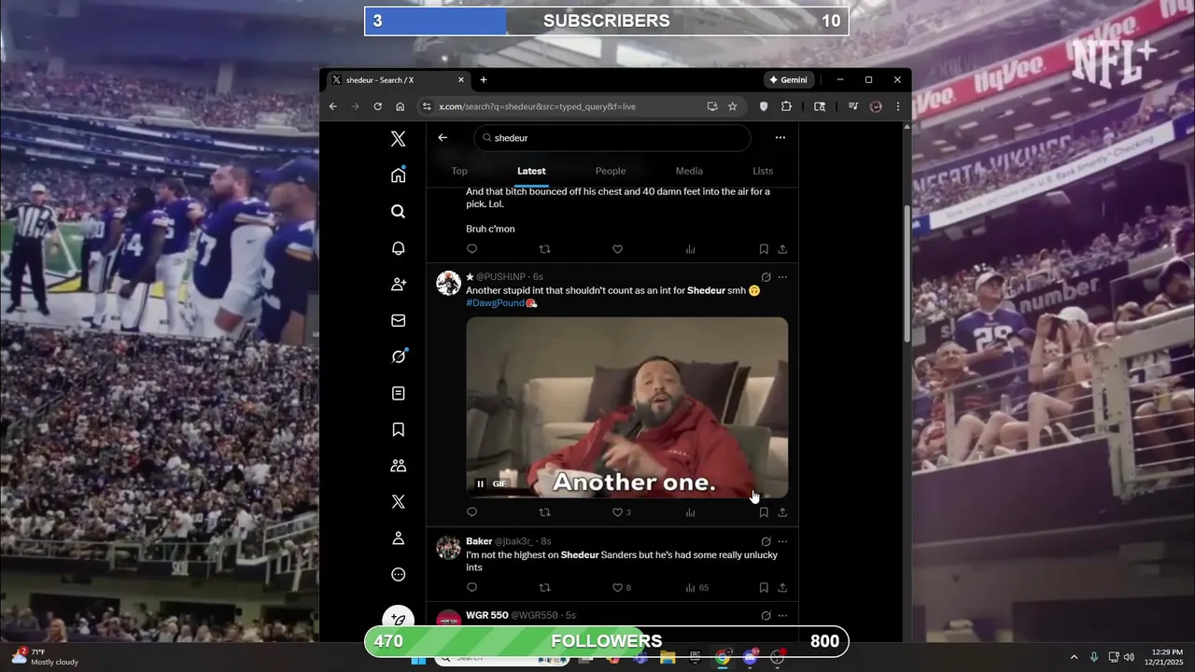Viewport: 1195px width, 672px height.
Task: Go back with the arrow beside the search box
Action: click(443, 137)
